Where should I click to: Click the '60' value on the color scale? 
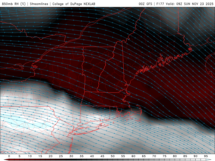133,156
